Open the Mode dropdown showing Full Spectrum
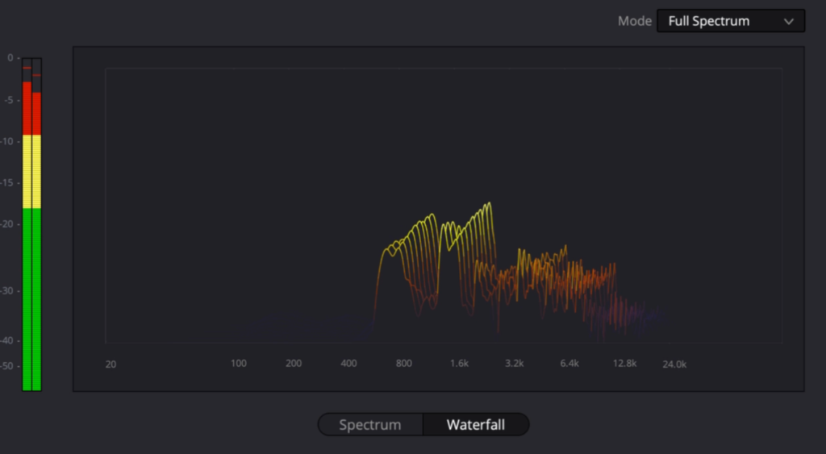 (731, 21)
